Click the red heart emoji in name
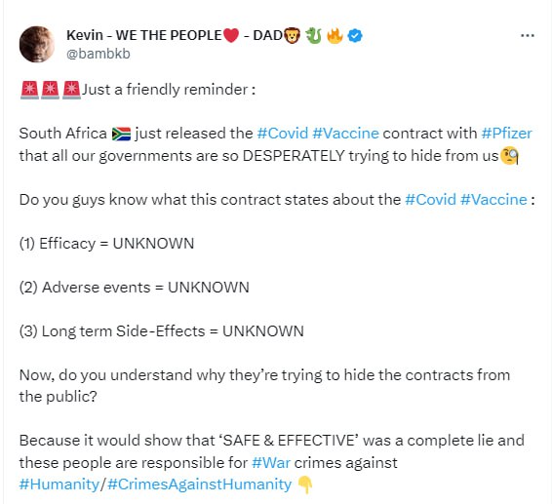552x504 pixels. click(x=231, y=35)
